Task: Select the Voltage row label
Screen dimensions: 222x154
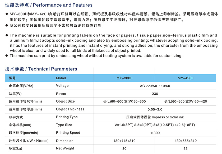Action: coord(62,86)
